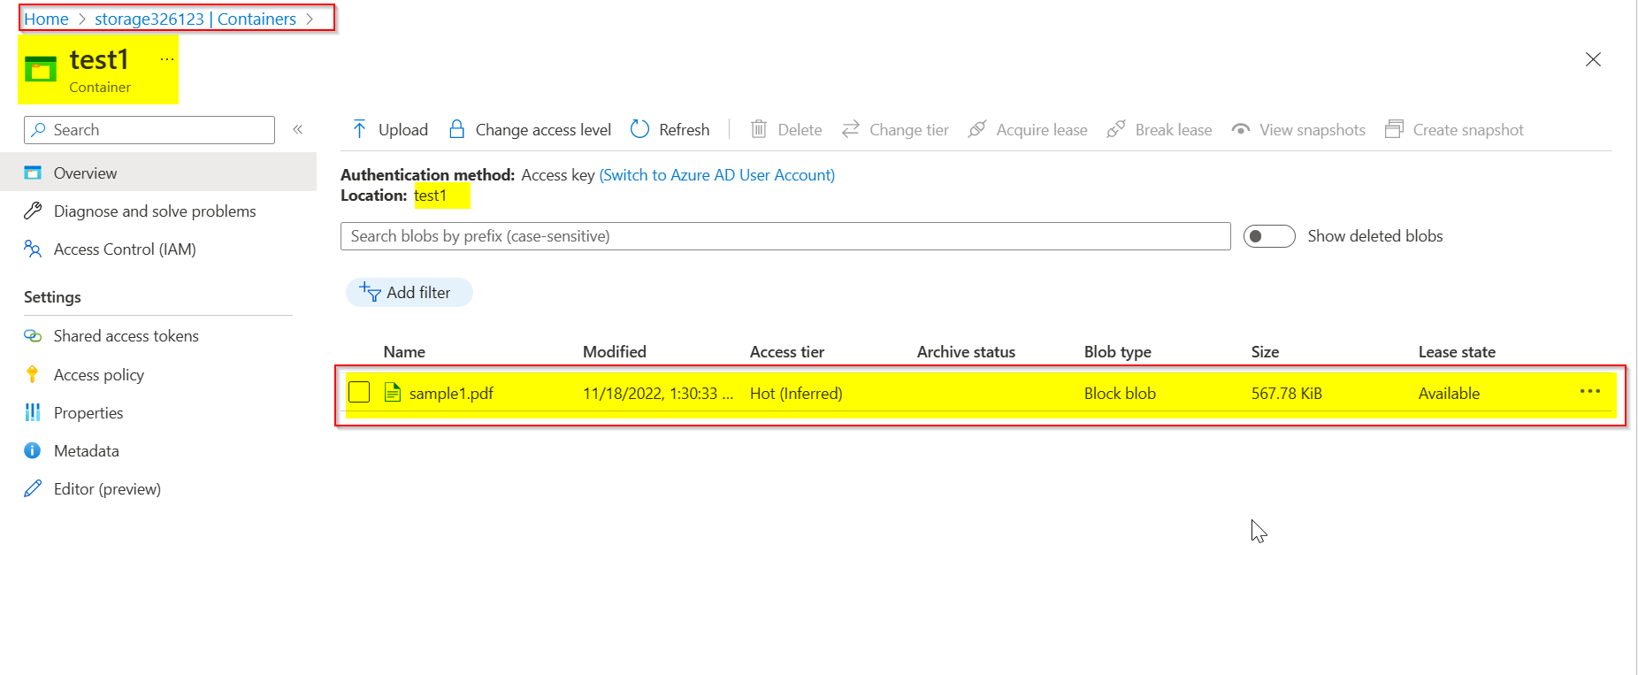Click the wrench icon for Diagnose and solve problems
The image size is (1638, 675).
(x=33, y=211)
